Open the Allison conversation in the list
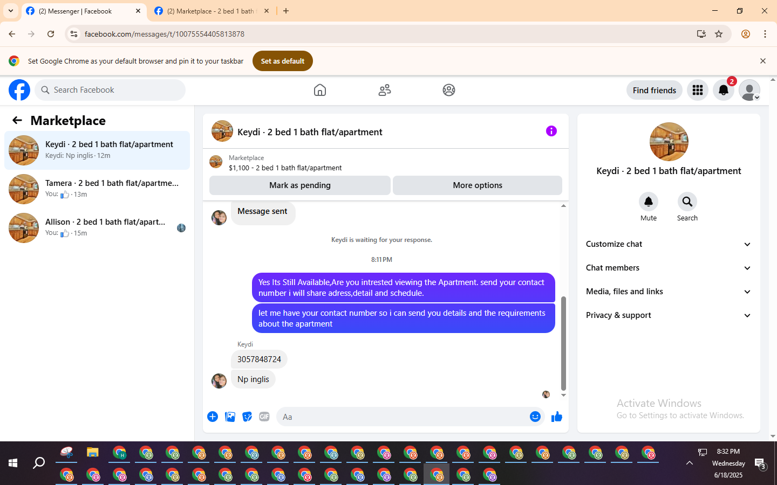 point(97,228)
